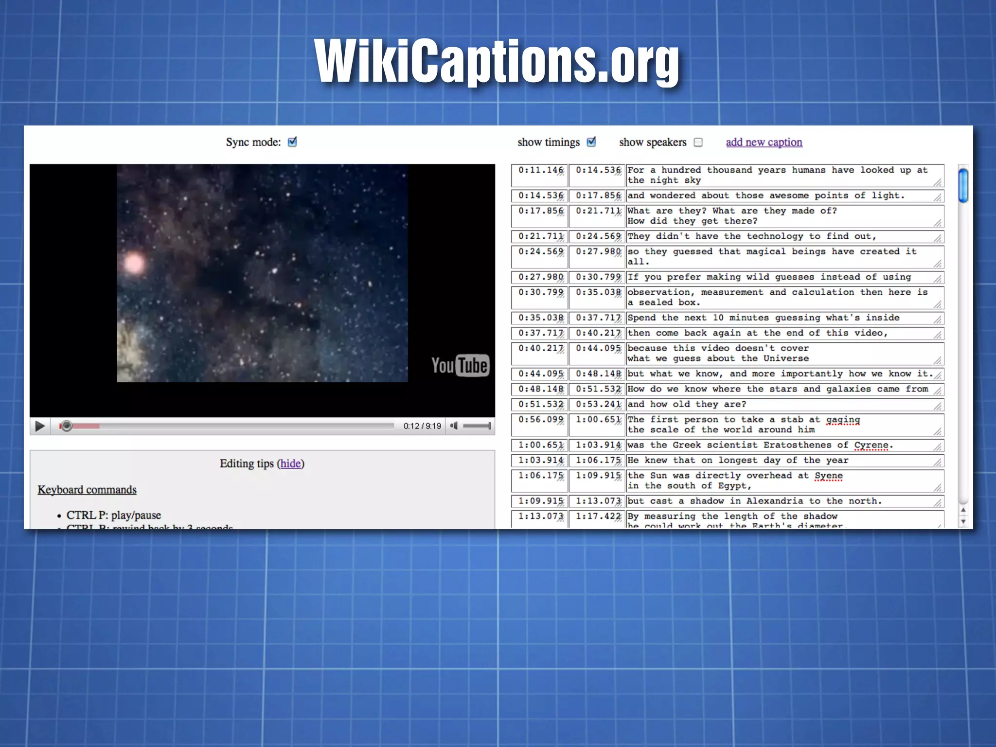Click the start time field 0:11.146
This screenshot has height=747, width=996.
pyautogui.click(x=539, y=176)
